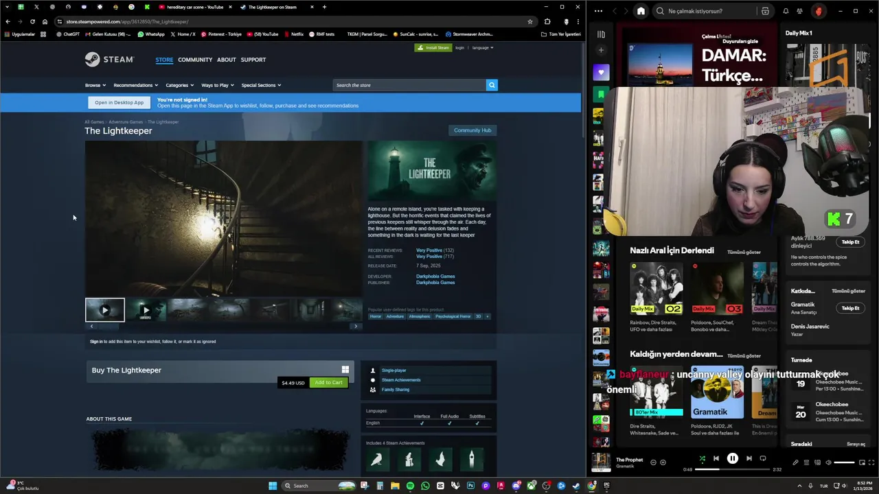The image size is (879, 494).
Task: Skip to next track in Spotify
Action: [x=749, y=458]
